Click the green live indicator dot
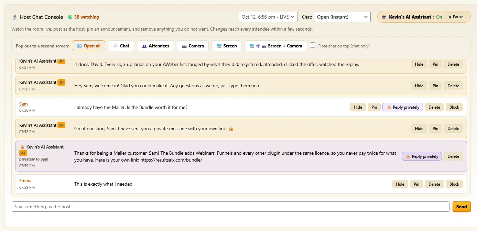 [70, 17]
